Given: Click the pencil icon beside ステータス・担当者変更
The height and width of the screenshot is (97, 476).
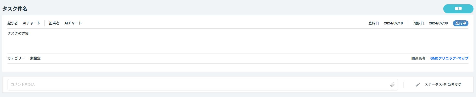Looking at the screenshot, I should 418,85.
